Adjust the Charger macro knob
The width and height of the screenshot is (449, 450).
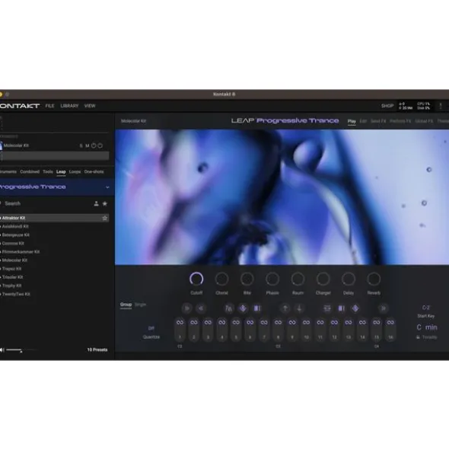(x=323, y=279)
